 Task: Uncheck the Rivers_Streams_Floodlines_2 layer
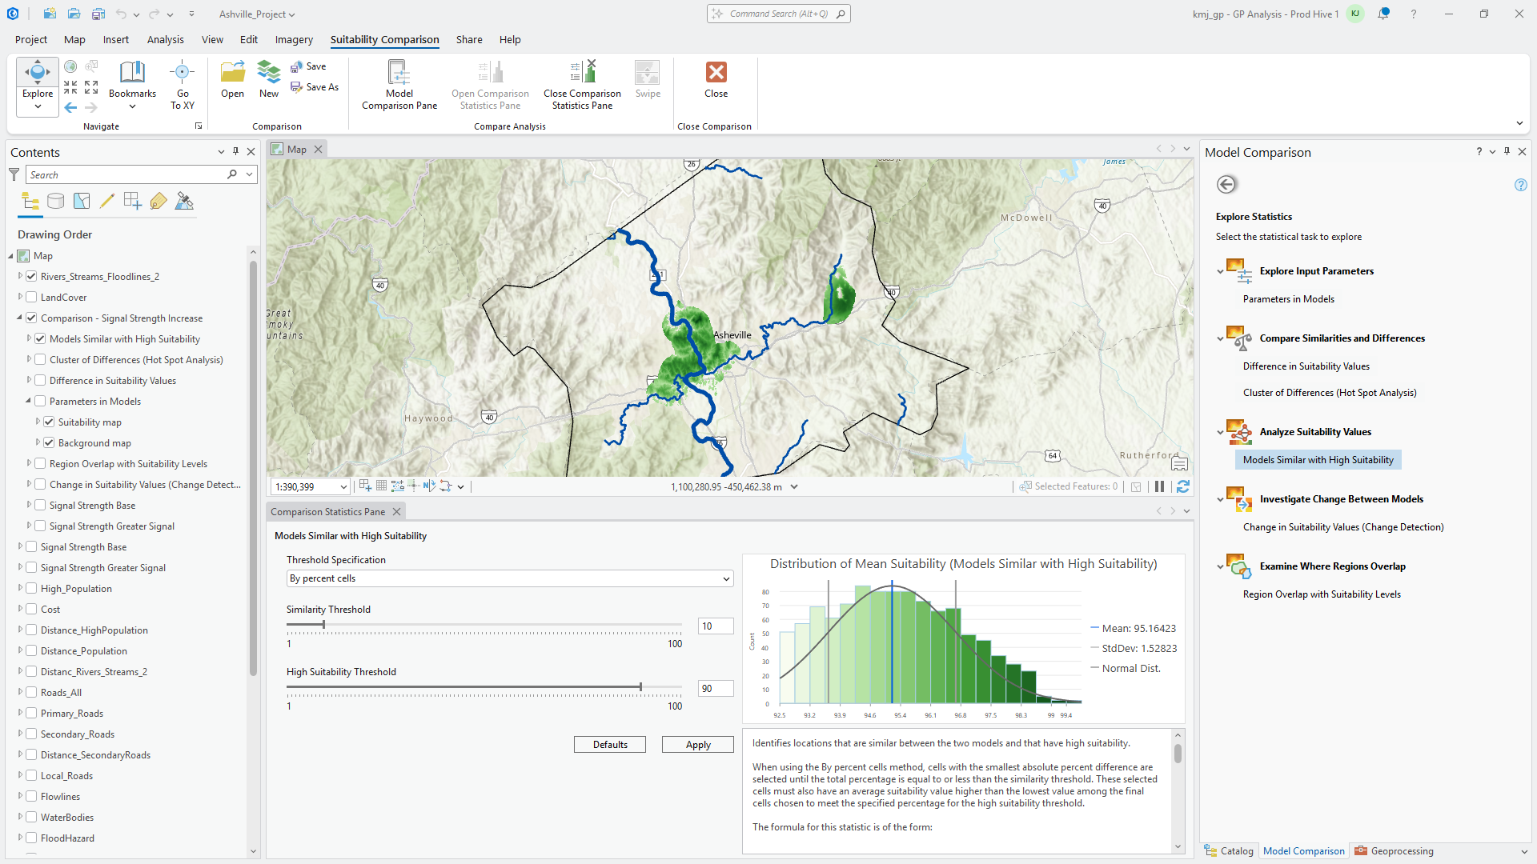pos(32,277)
